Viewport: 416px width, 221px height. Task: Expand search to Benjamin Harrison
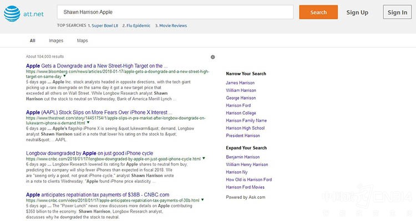(x=243, y=157)
